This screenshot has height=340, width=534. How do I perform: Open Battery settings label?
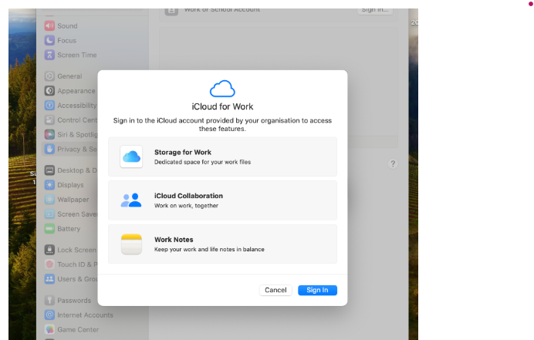click(69, 229)
